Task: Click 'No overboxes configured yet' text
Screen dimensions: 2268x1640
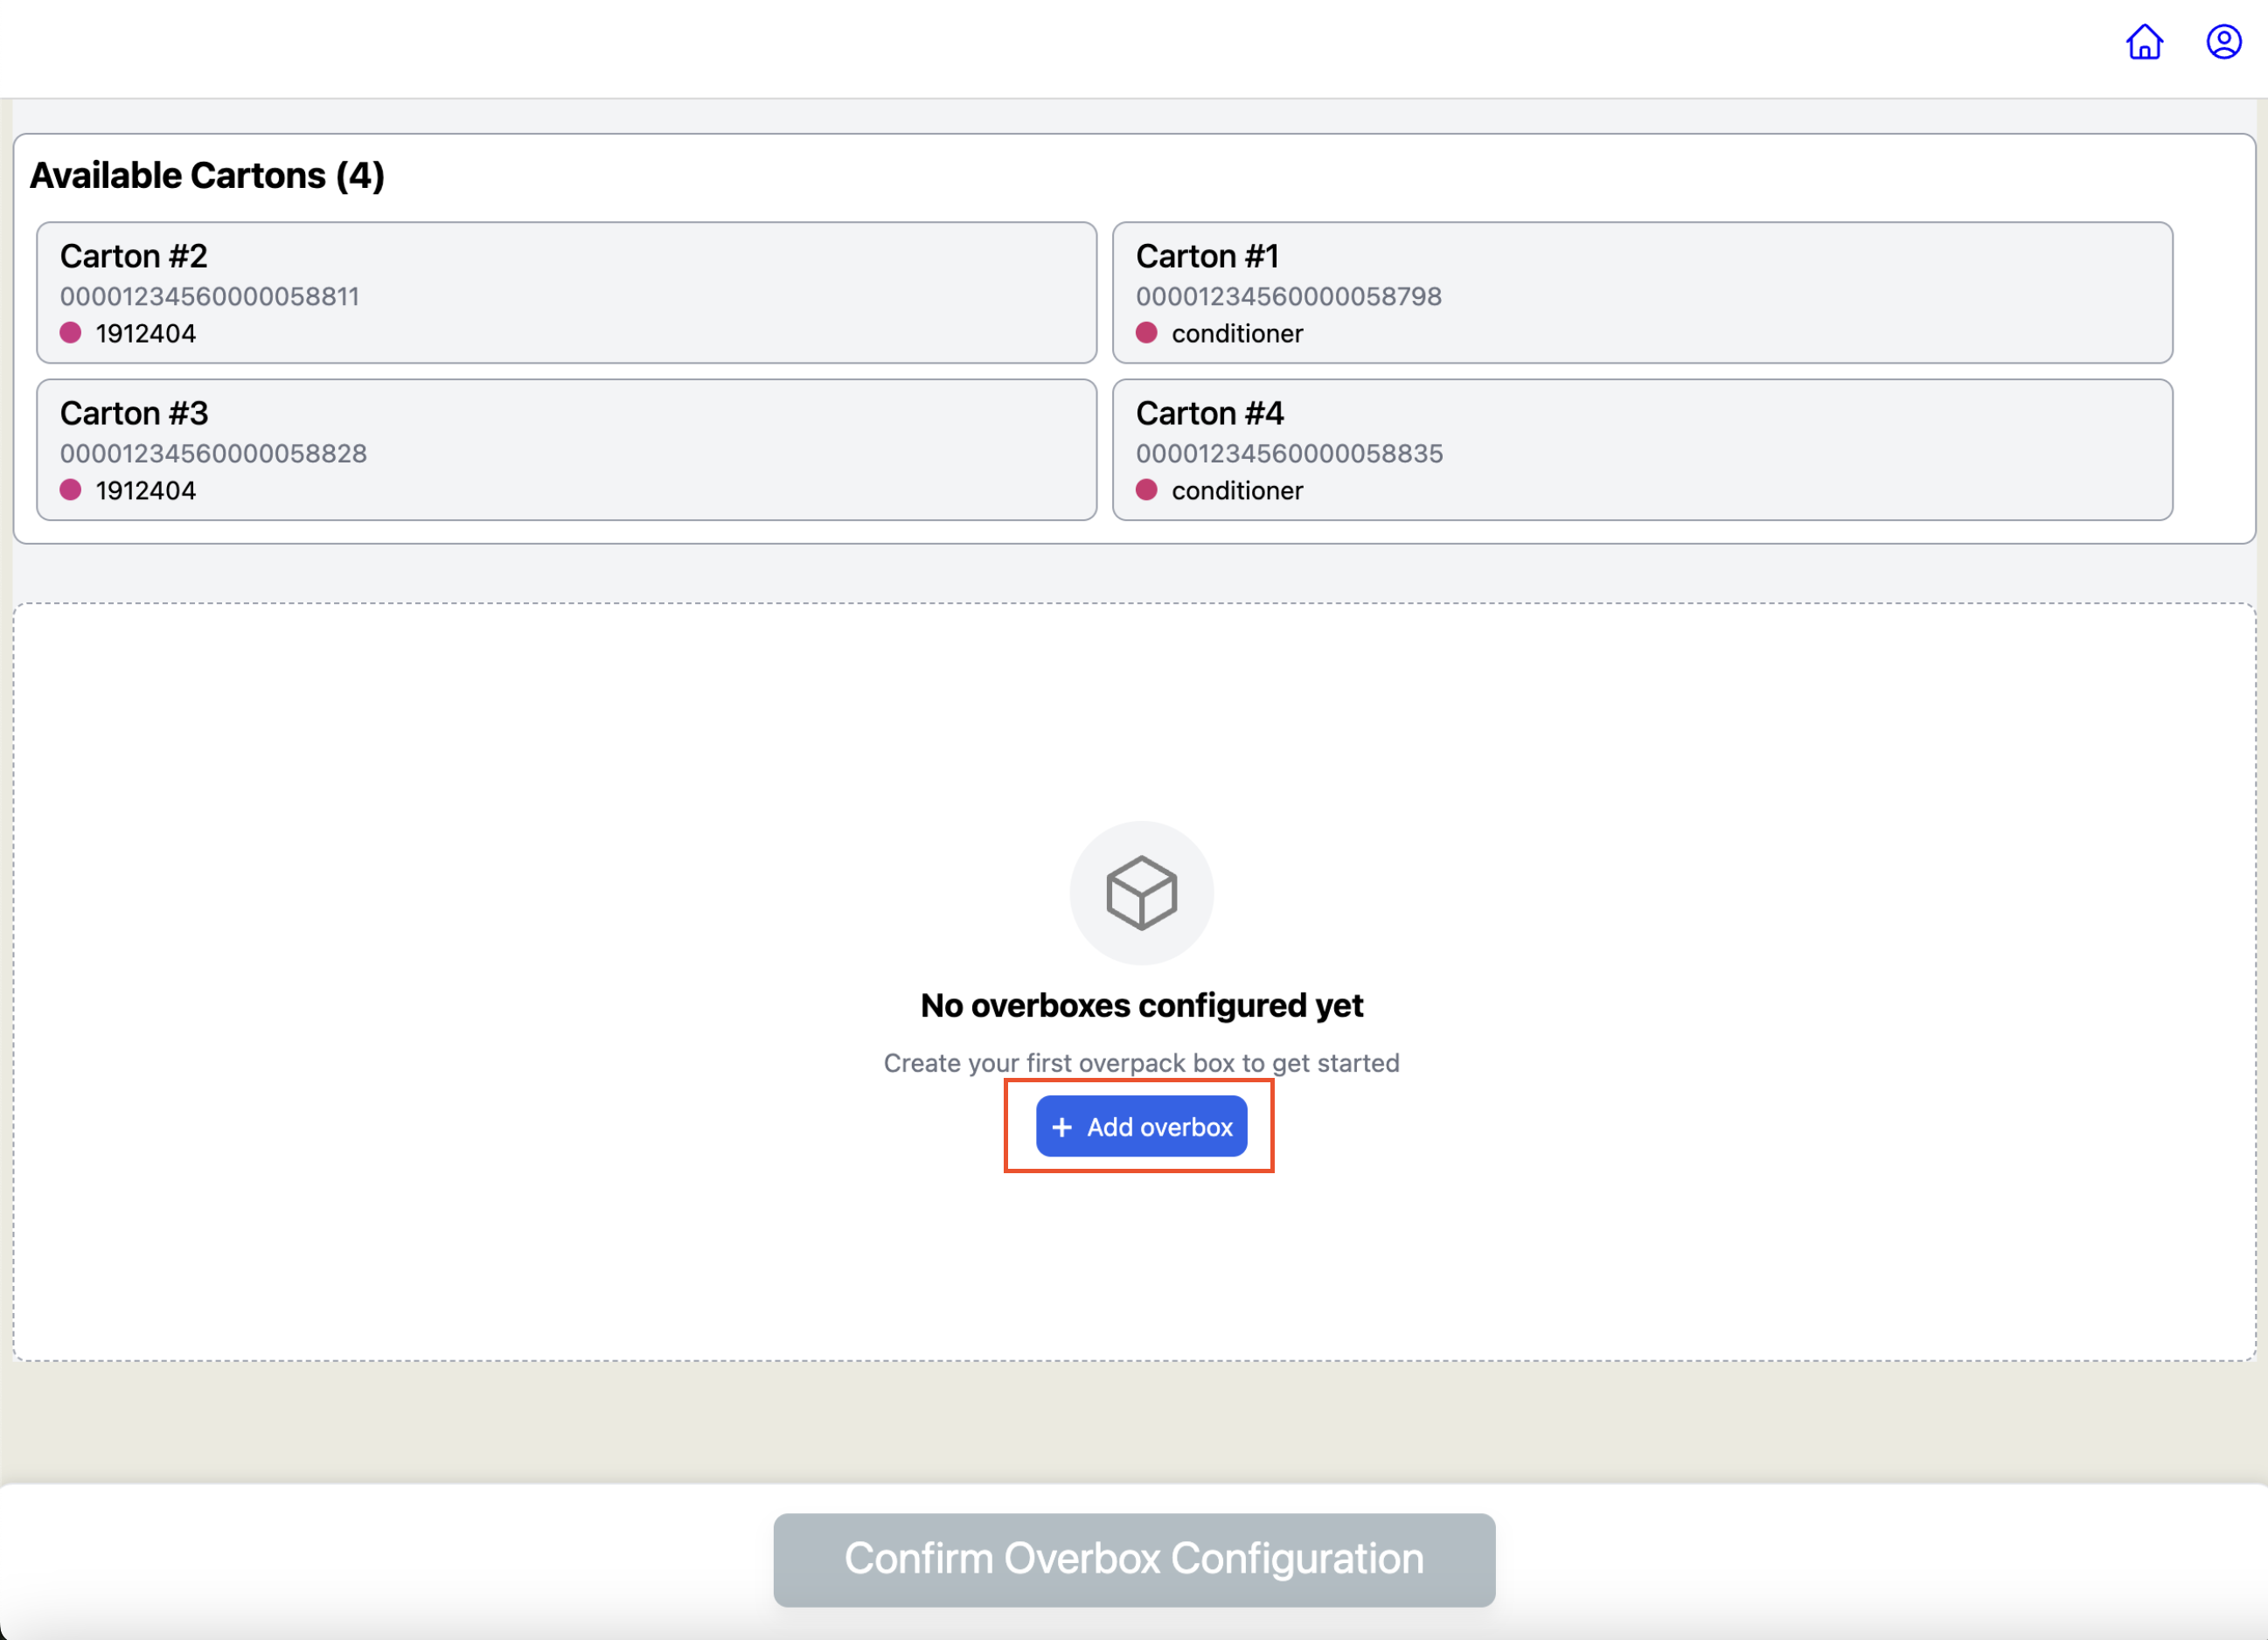Action: tap(1141, 1005)
